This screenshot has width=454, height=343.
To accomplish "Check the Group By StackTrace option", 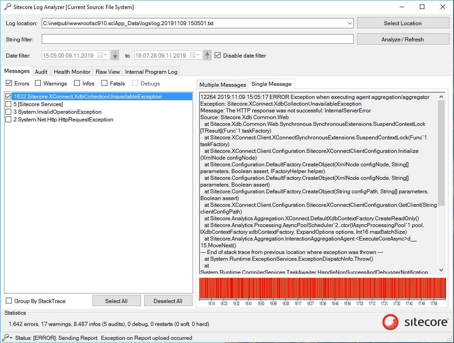I will [9, 301].
